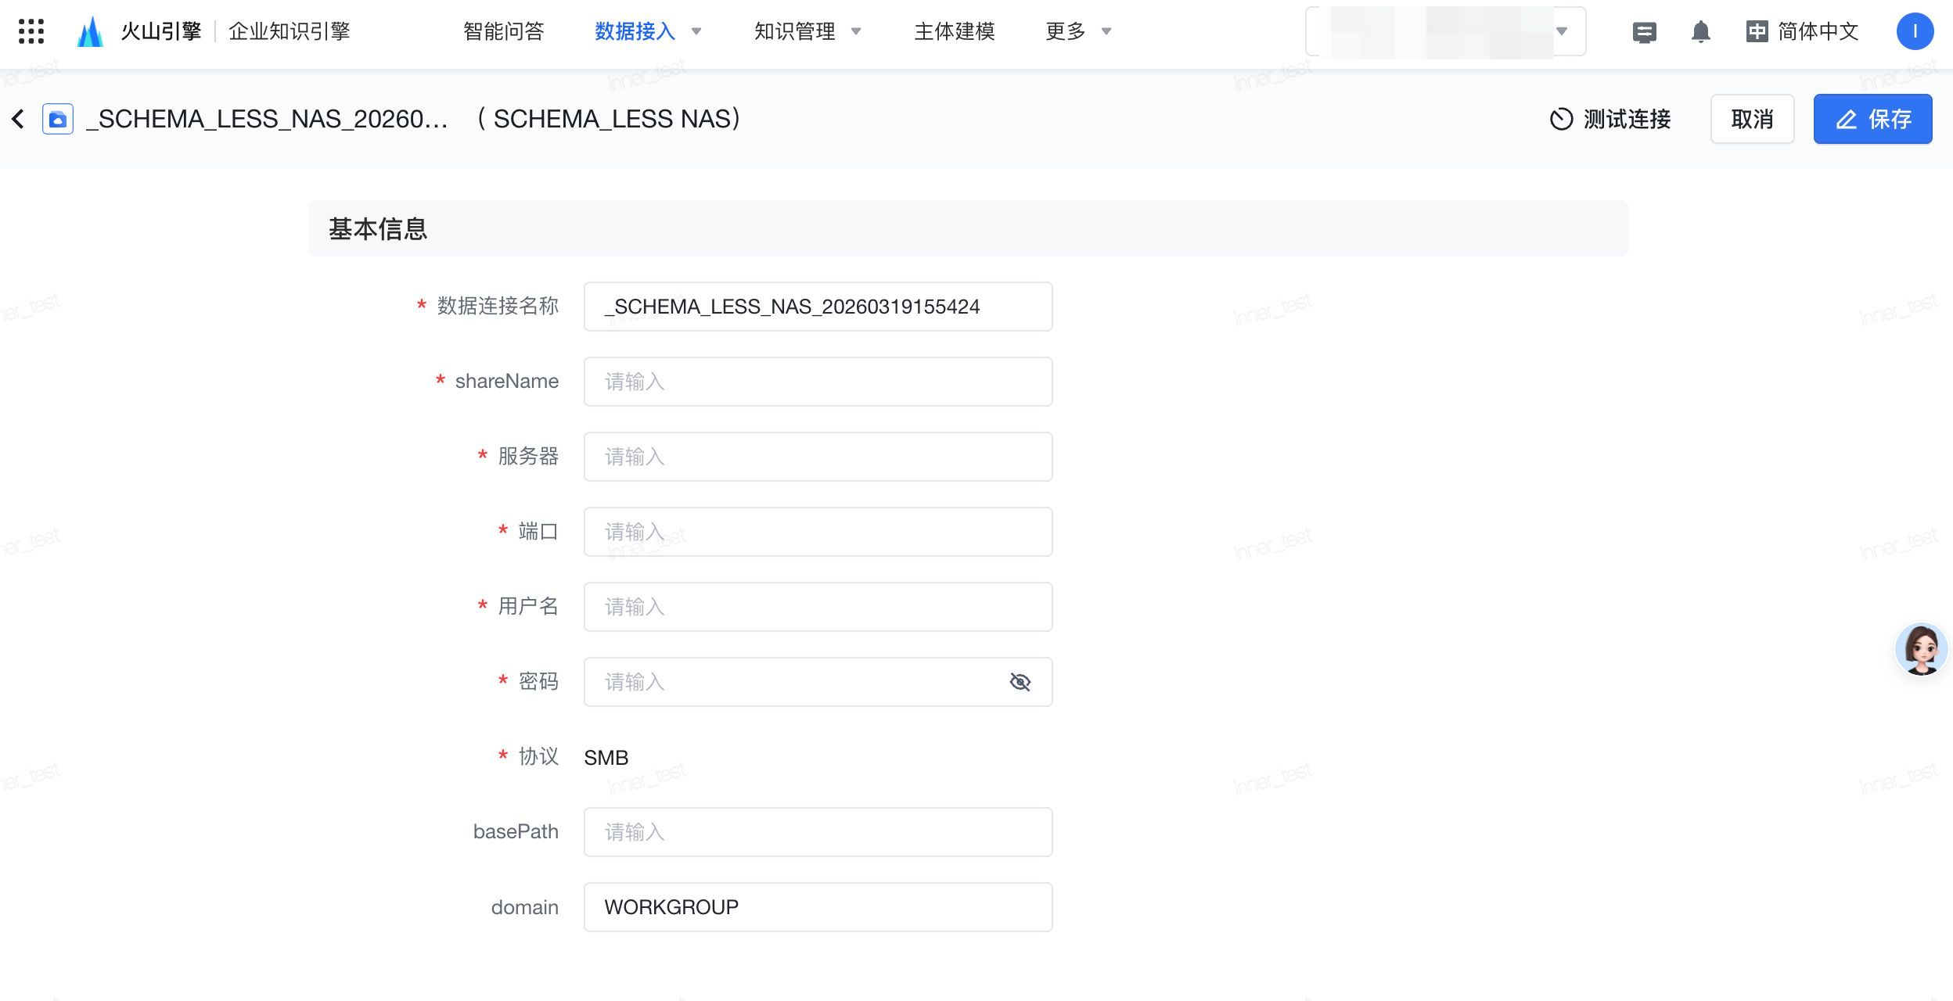The image size is (1953, 1001).
Task: Focus the shareName input field
Action: (818, 382)
